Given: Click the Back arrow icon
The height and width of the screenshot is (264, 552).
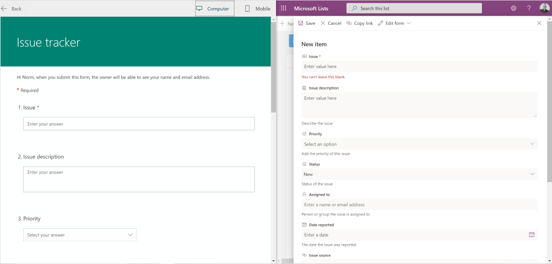Looking at the screenshot, I should (x=4, y=9).
